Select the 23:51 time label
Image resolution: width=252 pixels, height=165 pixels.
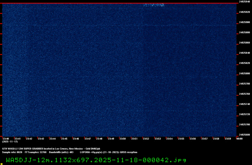tap(135, 139)
